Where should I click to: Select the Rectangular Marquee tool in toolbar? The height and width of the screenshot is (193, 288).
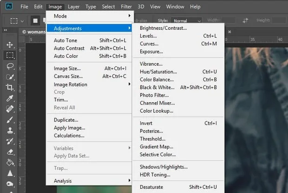[10, 55]
